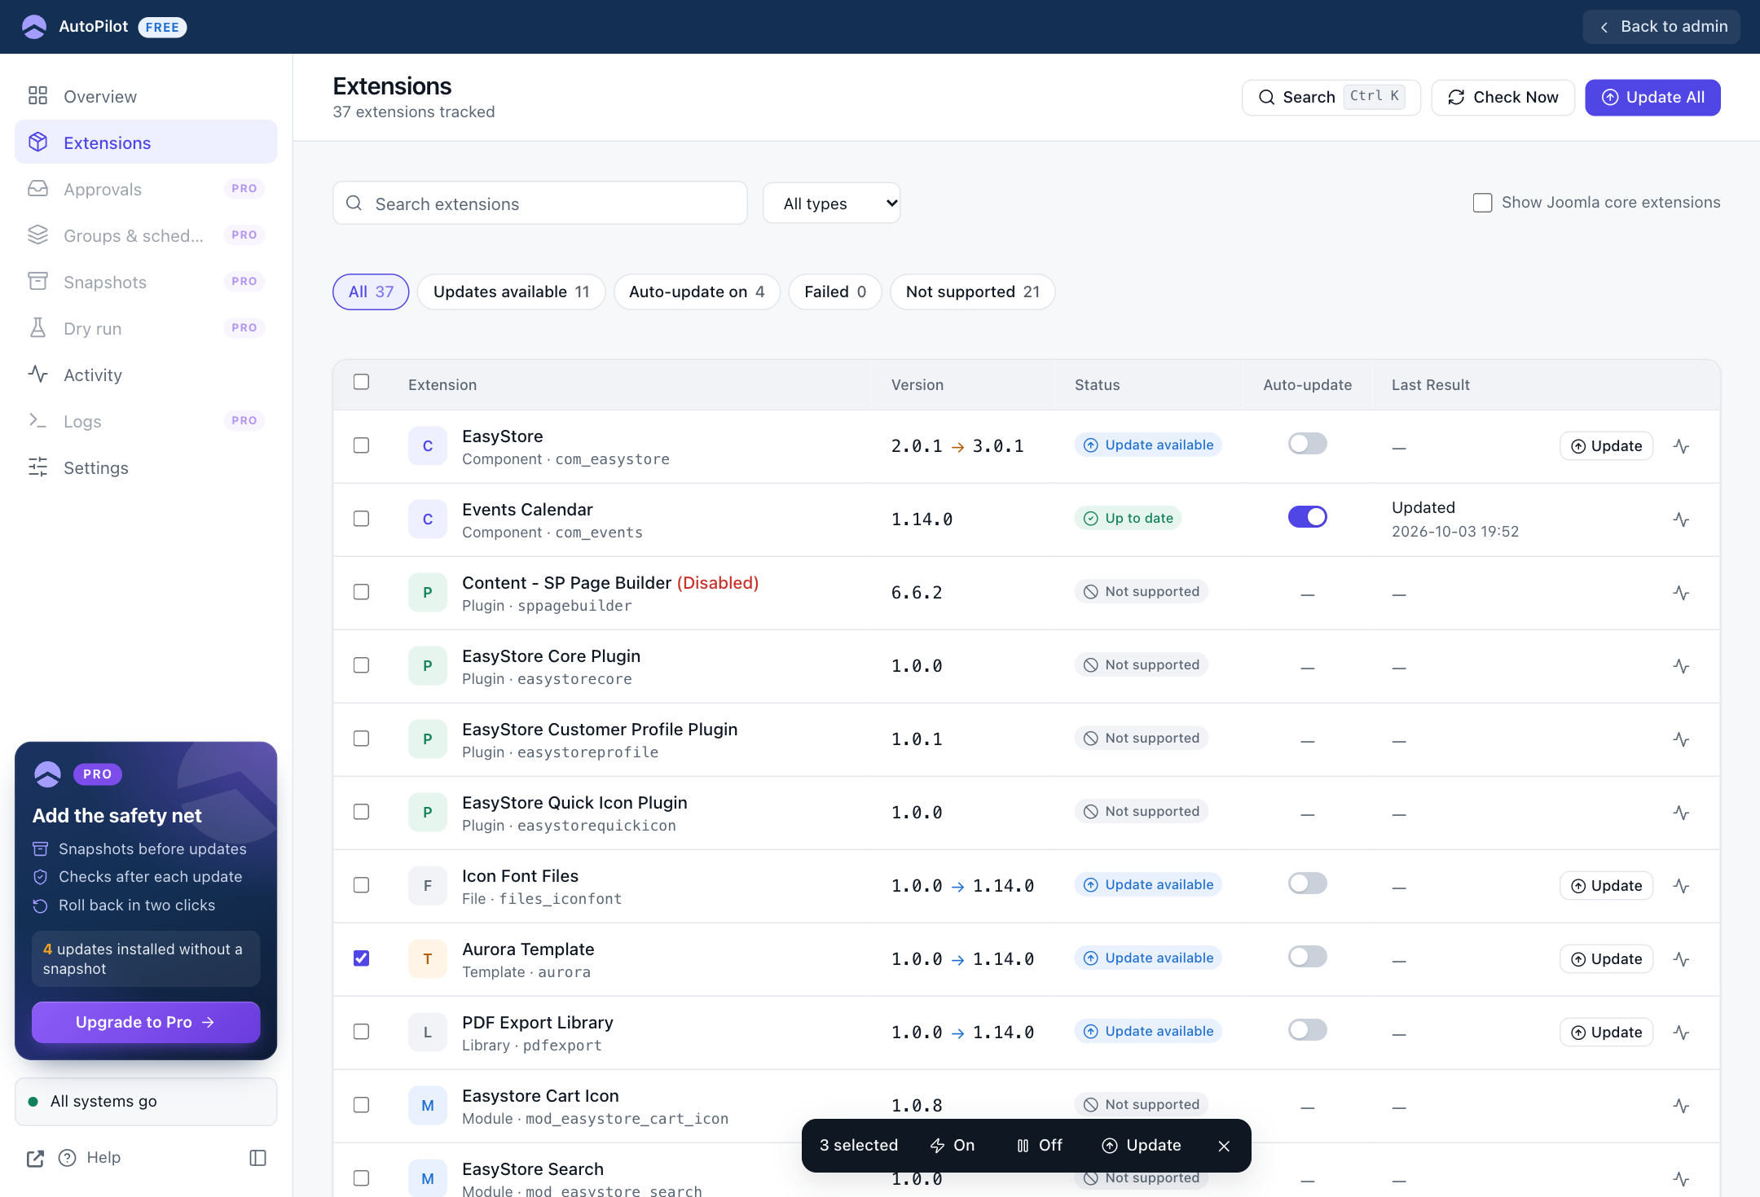1760x1197 pixels.
Task: Click Update button for PDF Export Library
Action: (1606, 1033)
